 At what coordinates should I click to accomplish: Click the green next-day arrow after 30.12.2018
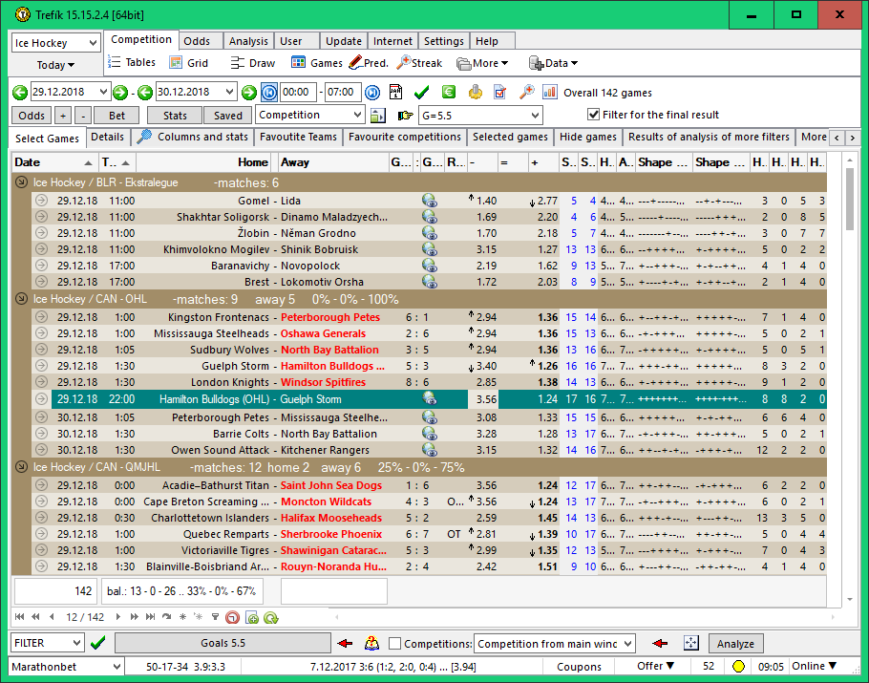coord(248,93)
